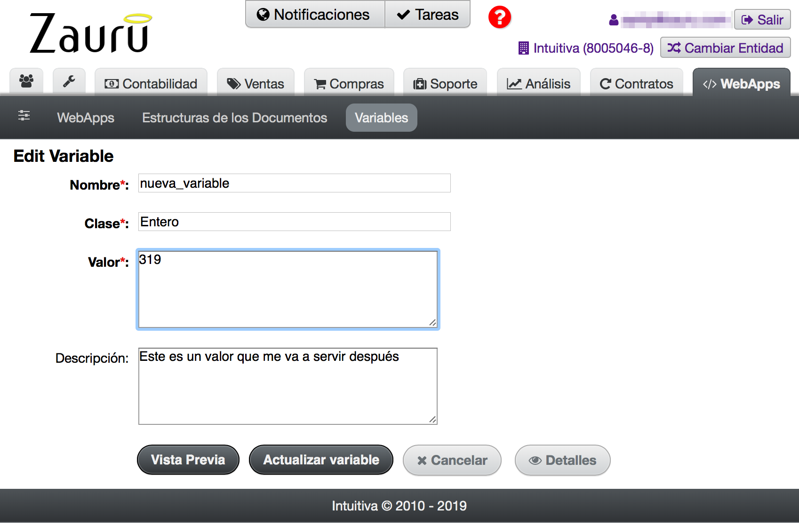
Task: Go to WebApps submenu item
Action: [86, 118]
